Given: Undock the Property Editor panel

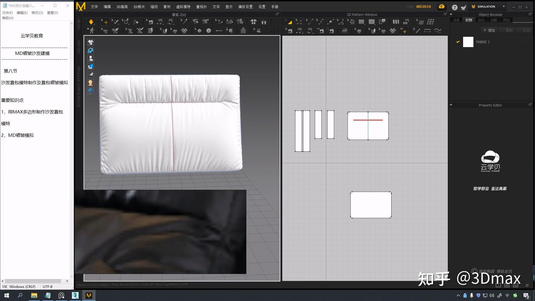Looking at the screenshot, I should (530, 105).
